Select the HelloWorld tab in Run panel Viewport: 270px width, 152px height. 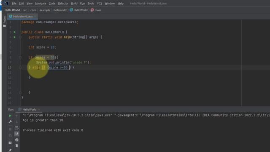click(29, 109)
